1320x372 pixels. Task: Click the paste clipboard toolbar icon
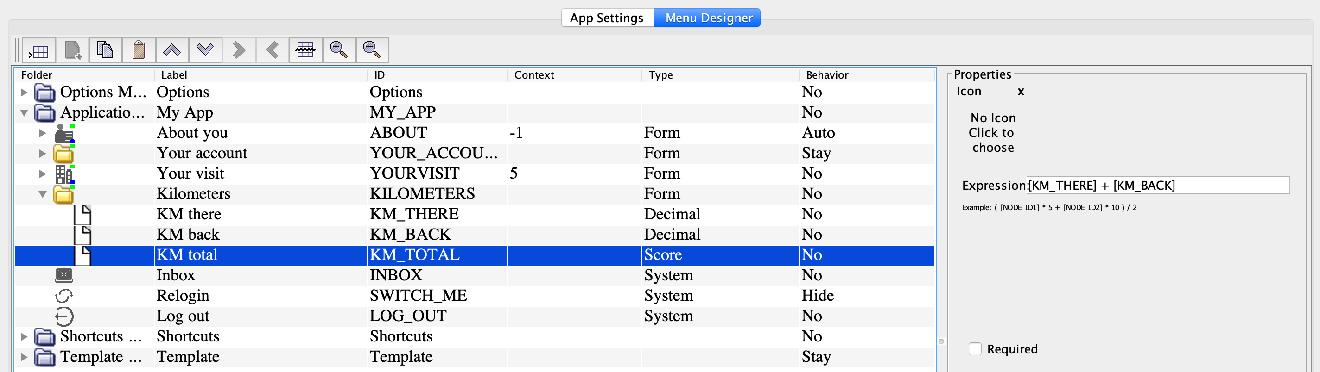click(139, 50)
